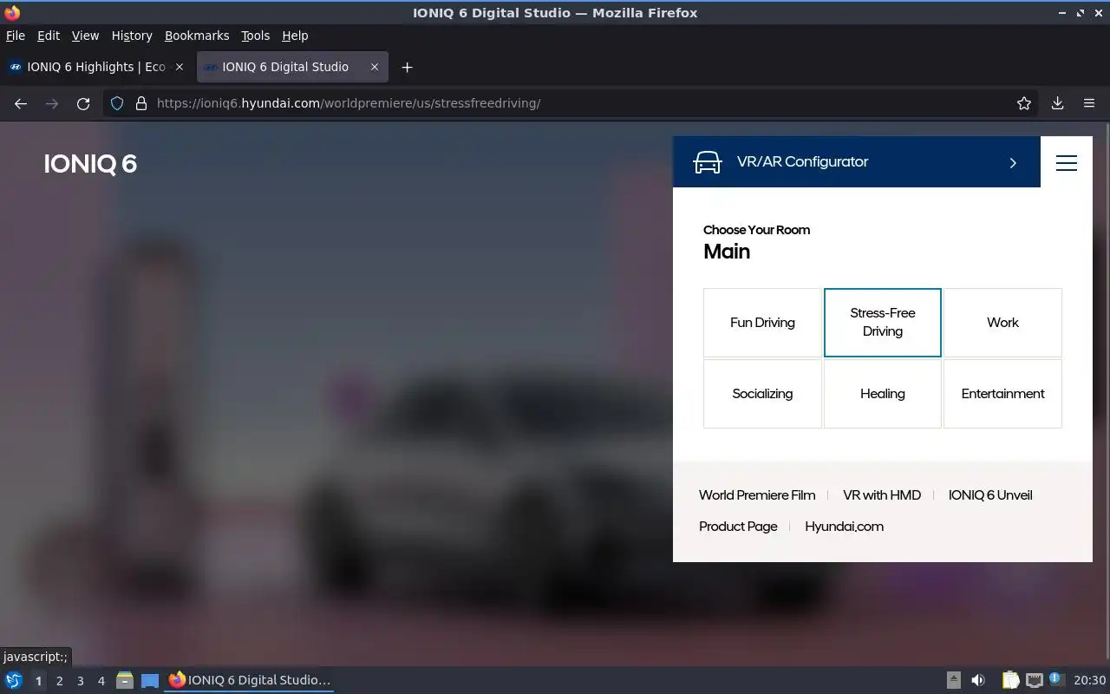Switch to workspace 1

[38, 681]
